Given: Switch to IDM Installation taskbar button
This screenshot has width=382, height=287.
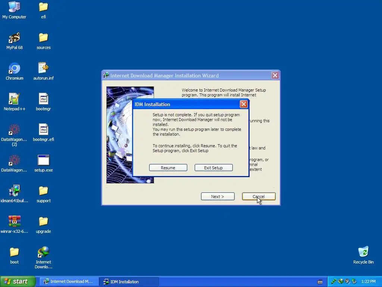Looking at the screenshot, I should point(129,281).
